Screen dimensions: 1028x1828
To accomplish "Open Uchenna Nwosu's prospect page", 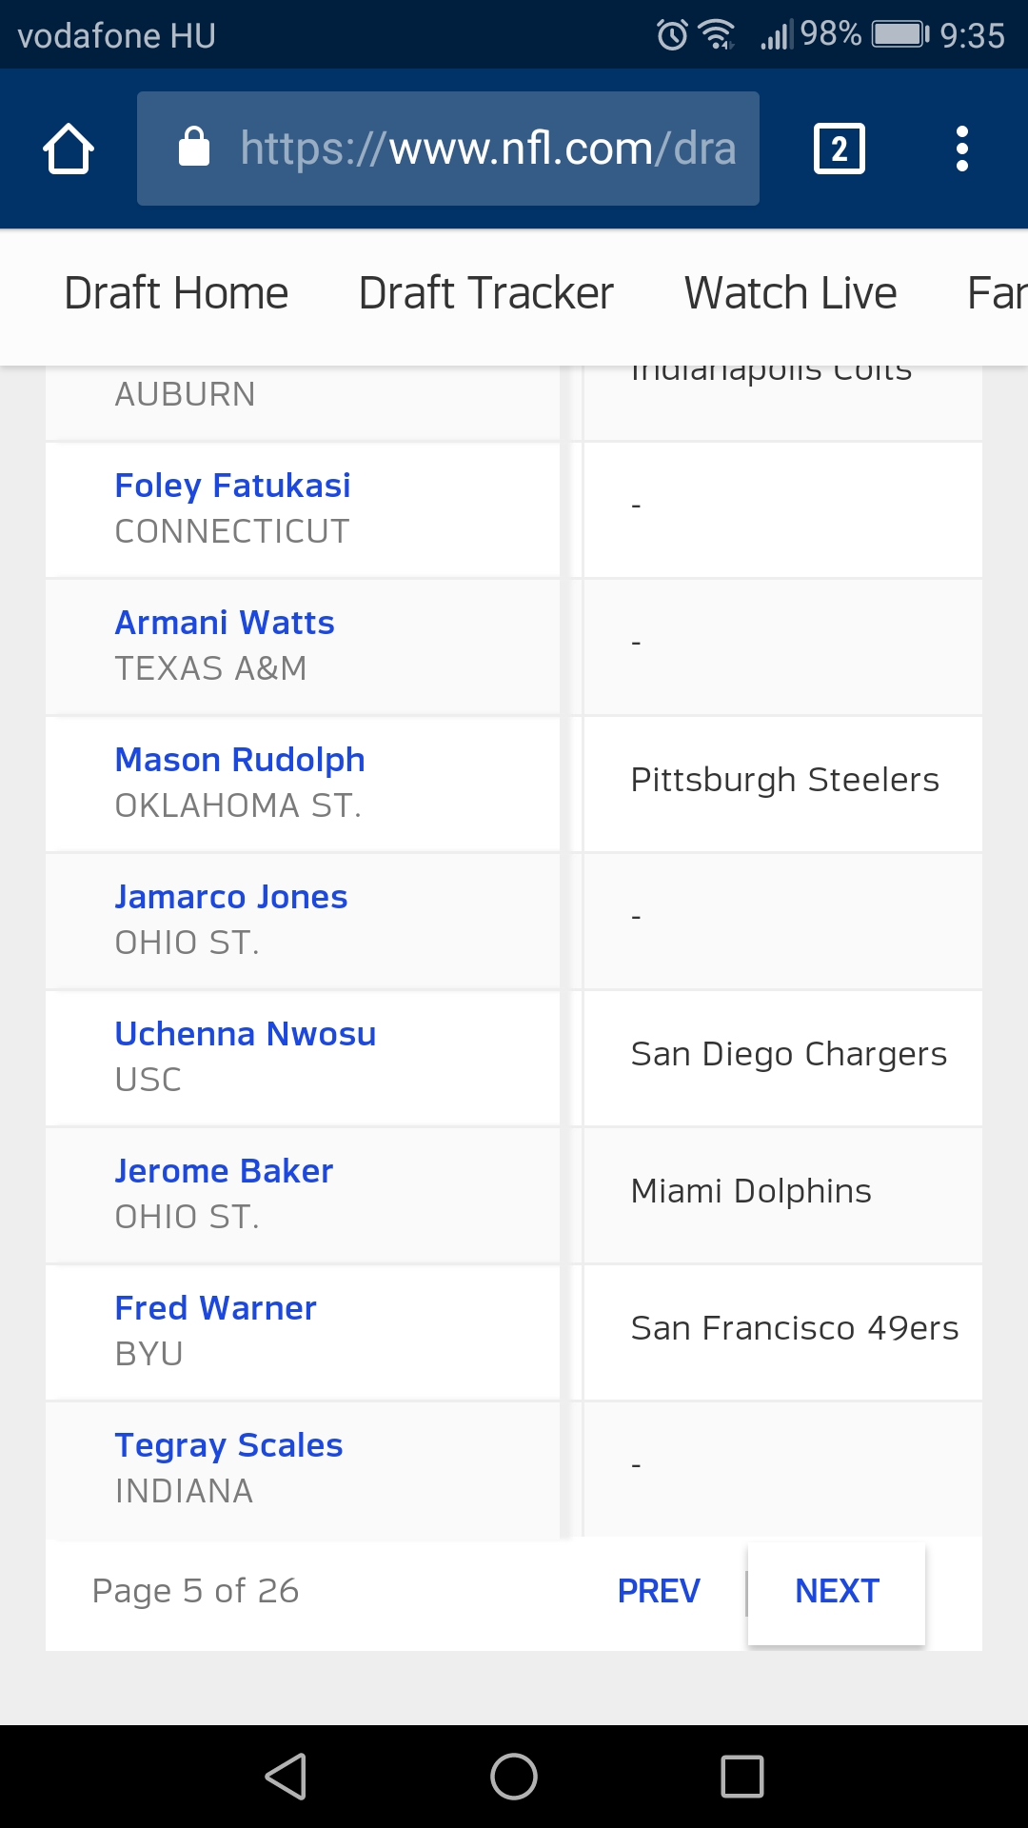I will click(246, 1034).
